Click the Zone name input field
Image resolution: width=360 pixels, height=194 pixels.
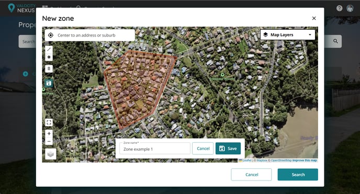point(155,149)
